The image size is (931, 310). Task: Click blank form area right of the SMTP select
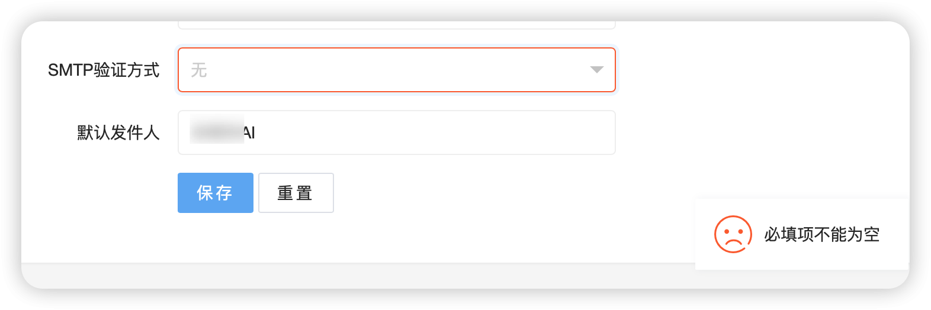758,70
